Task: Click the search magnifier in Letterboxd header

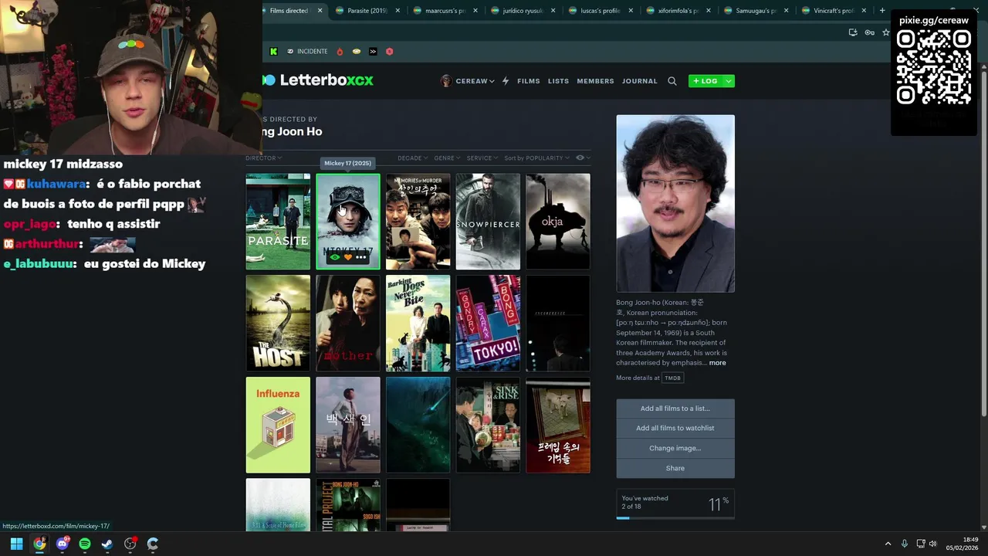Action: 672,81
